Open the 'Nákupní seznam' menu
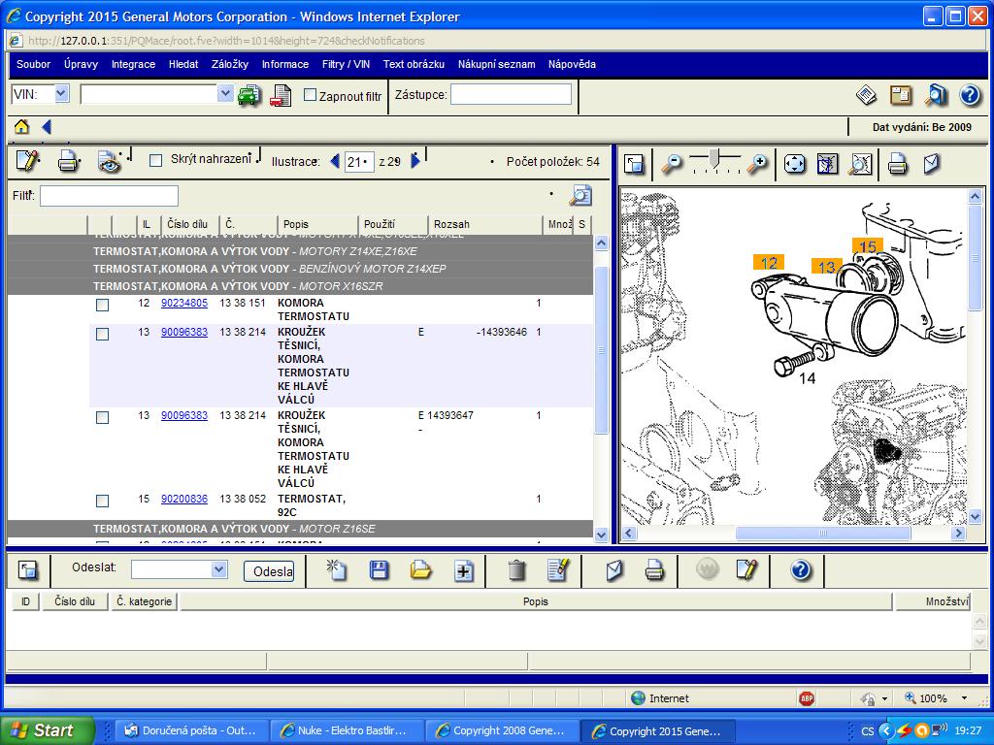The height and width of the screenshot is (745, 994). click(x=496, y=64)
